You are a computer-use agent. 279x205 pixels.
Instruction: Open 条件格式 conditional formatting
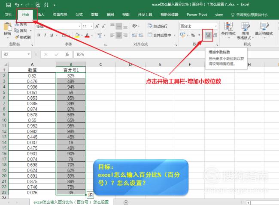[228, 30]
